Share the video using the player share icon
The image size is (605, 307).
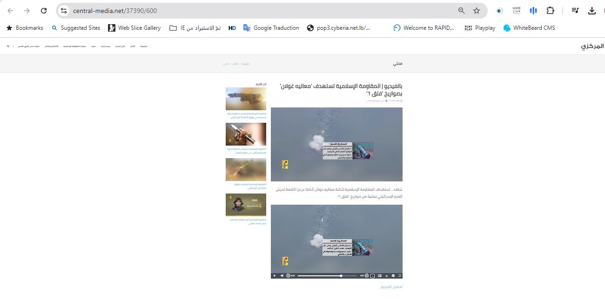click(387, 276)
